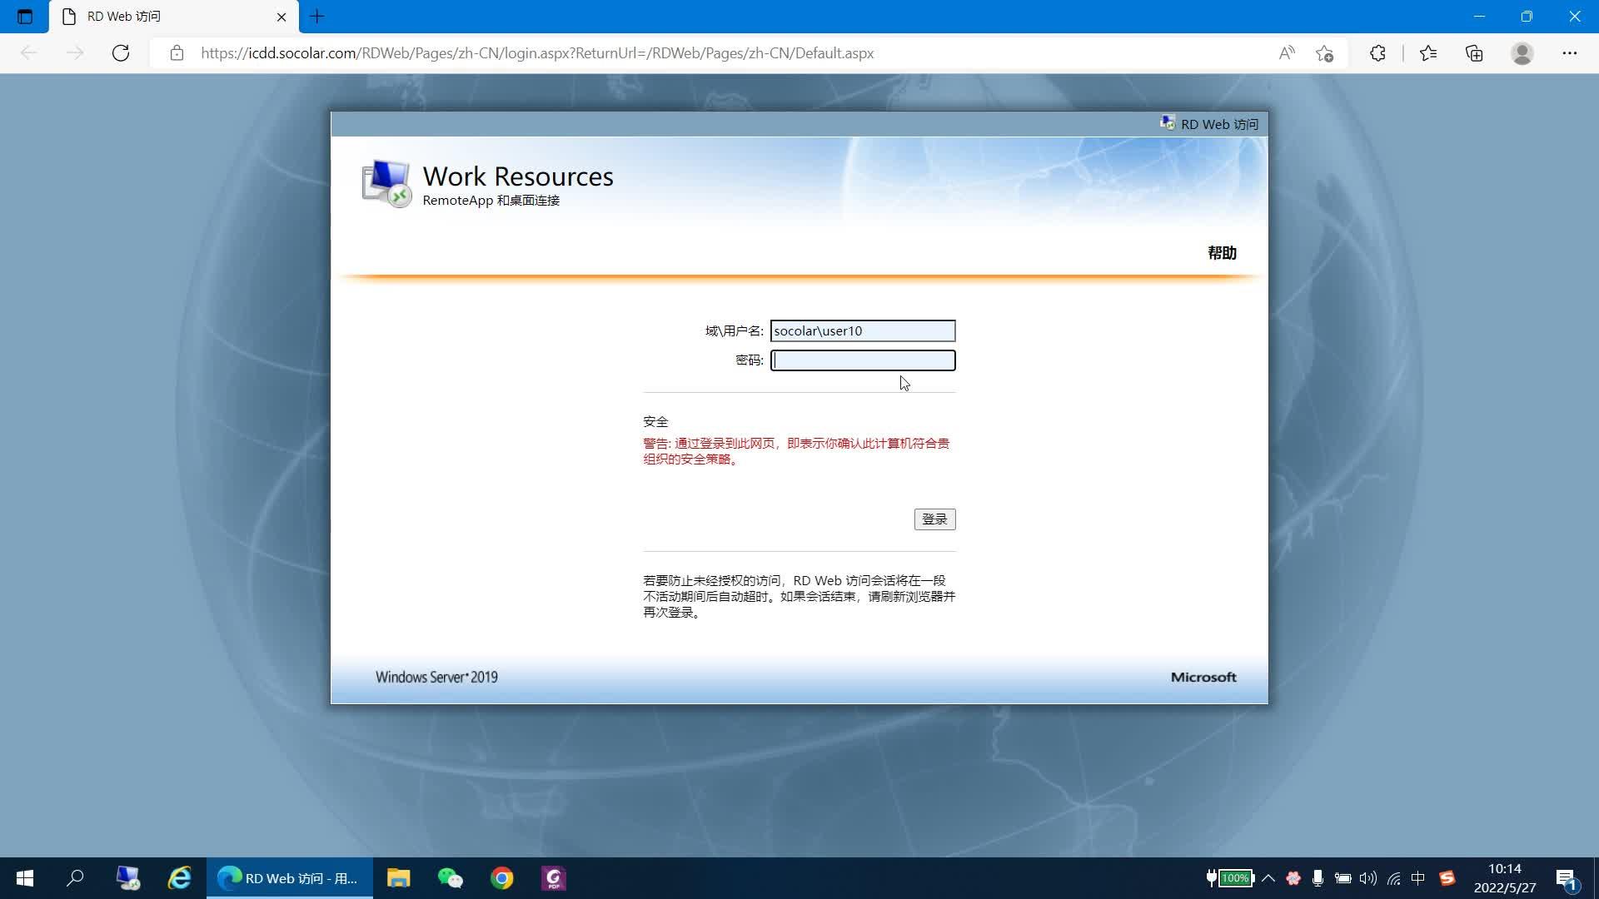Open the Start menu

point(24,878)
